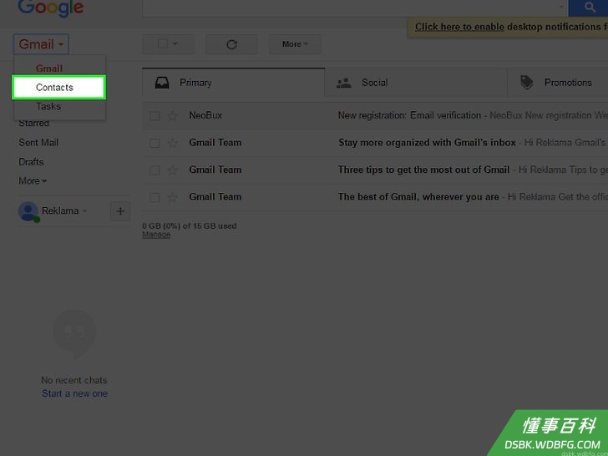Select Contacts from the Gmail menu
The width and height of the screenshot is (608, 456).
point(59,87)
